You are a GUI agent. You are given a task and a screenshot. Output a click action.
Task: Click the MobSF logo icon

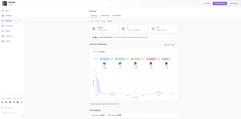click(5, 3)
